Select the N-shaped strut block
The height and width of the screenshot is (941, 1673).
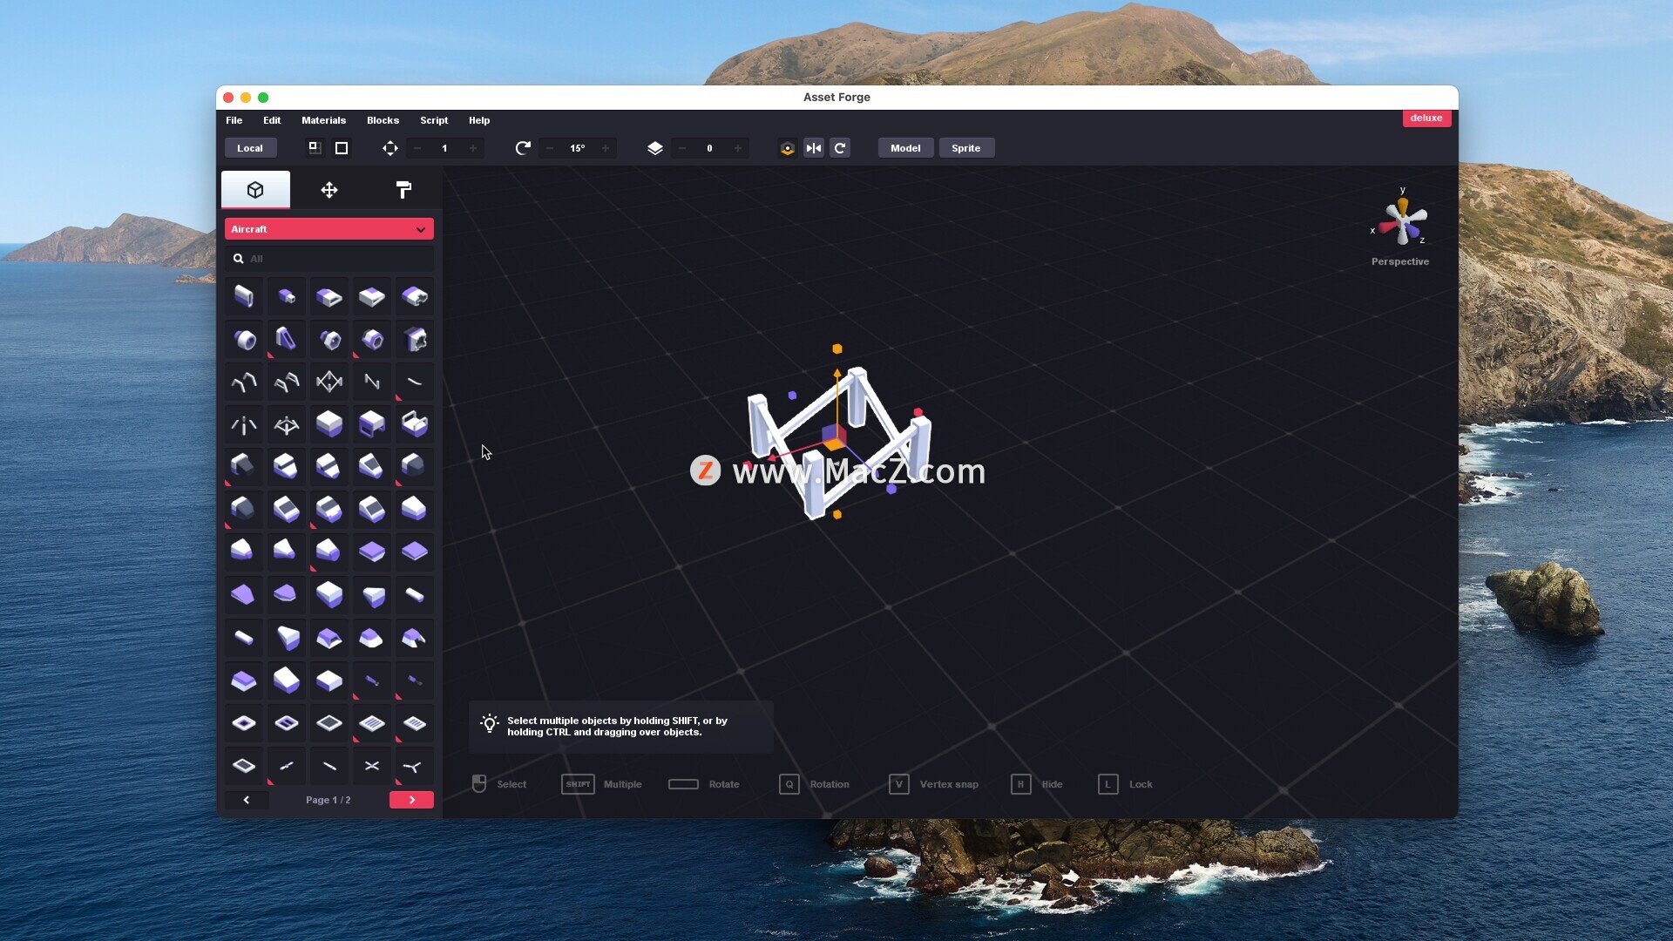[x=372, y=382]
